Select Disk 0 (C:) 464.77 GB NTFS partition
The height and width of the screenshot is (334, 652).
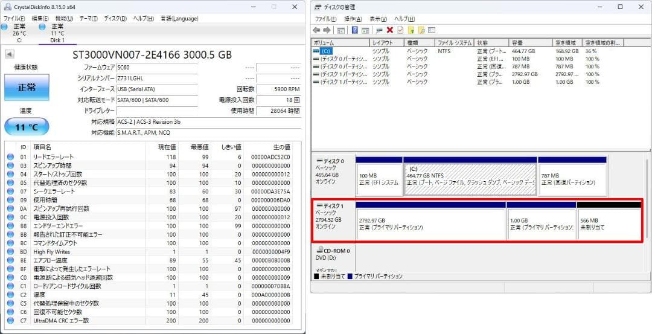[470, 176]
